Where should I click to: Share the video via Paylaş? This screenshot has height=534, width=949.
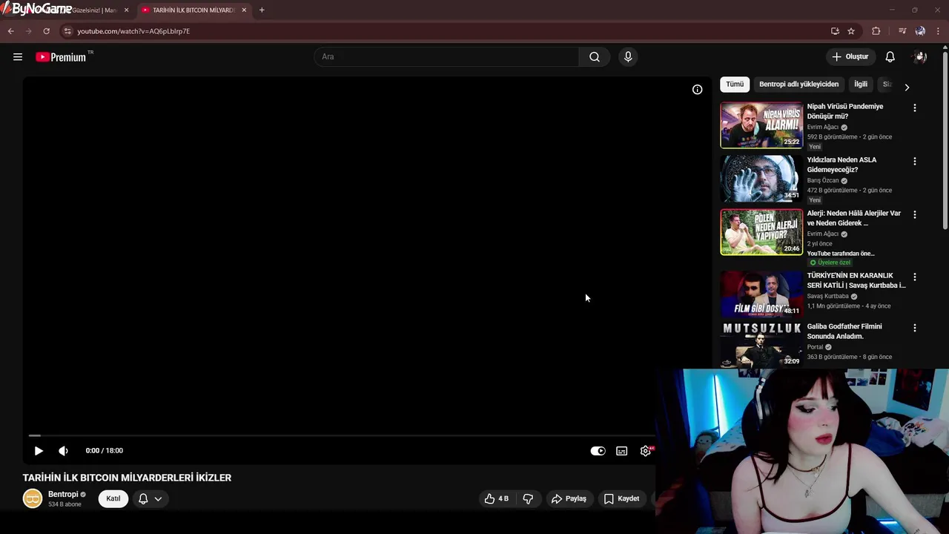coord(569,499)
